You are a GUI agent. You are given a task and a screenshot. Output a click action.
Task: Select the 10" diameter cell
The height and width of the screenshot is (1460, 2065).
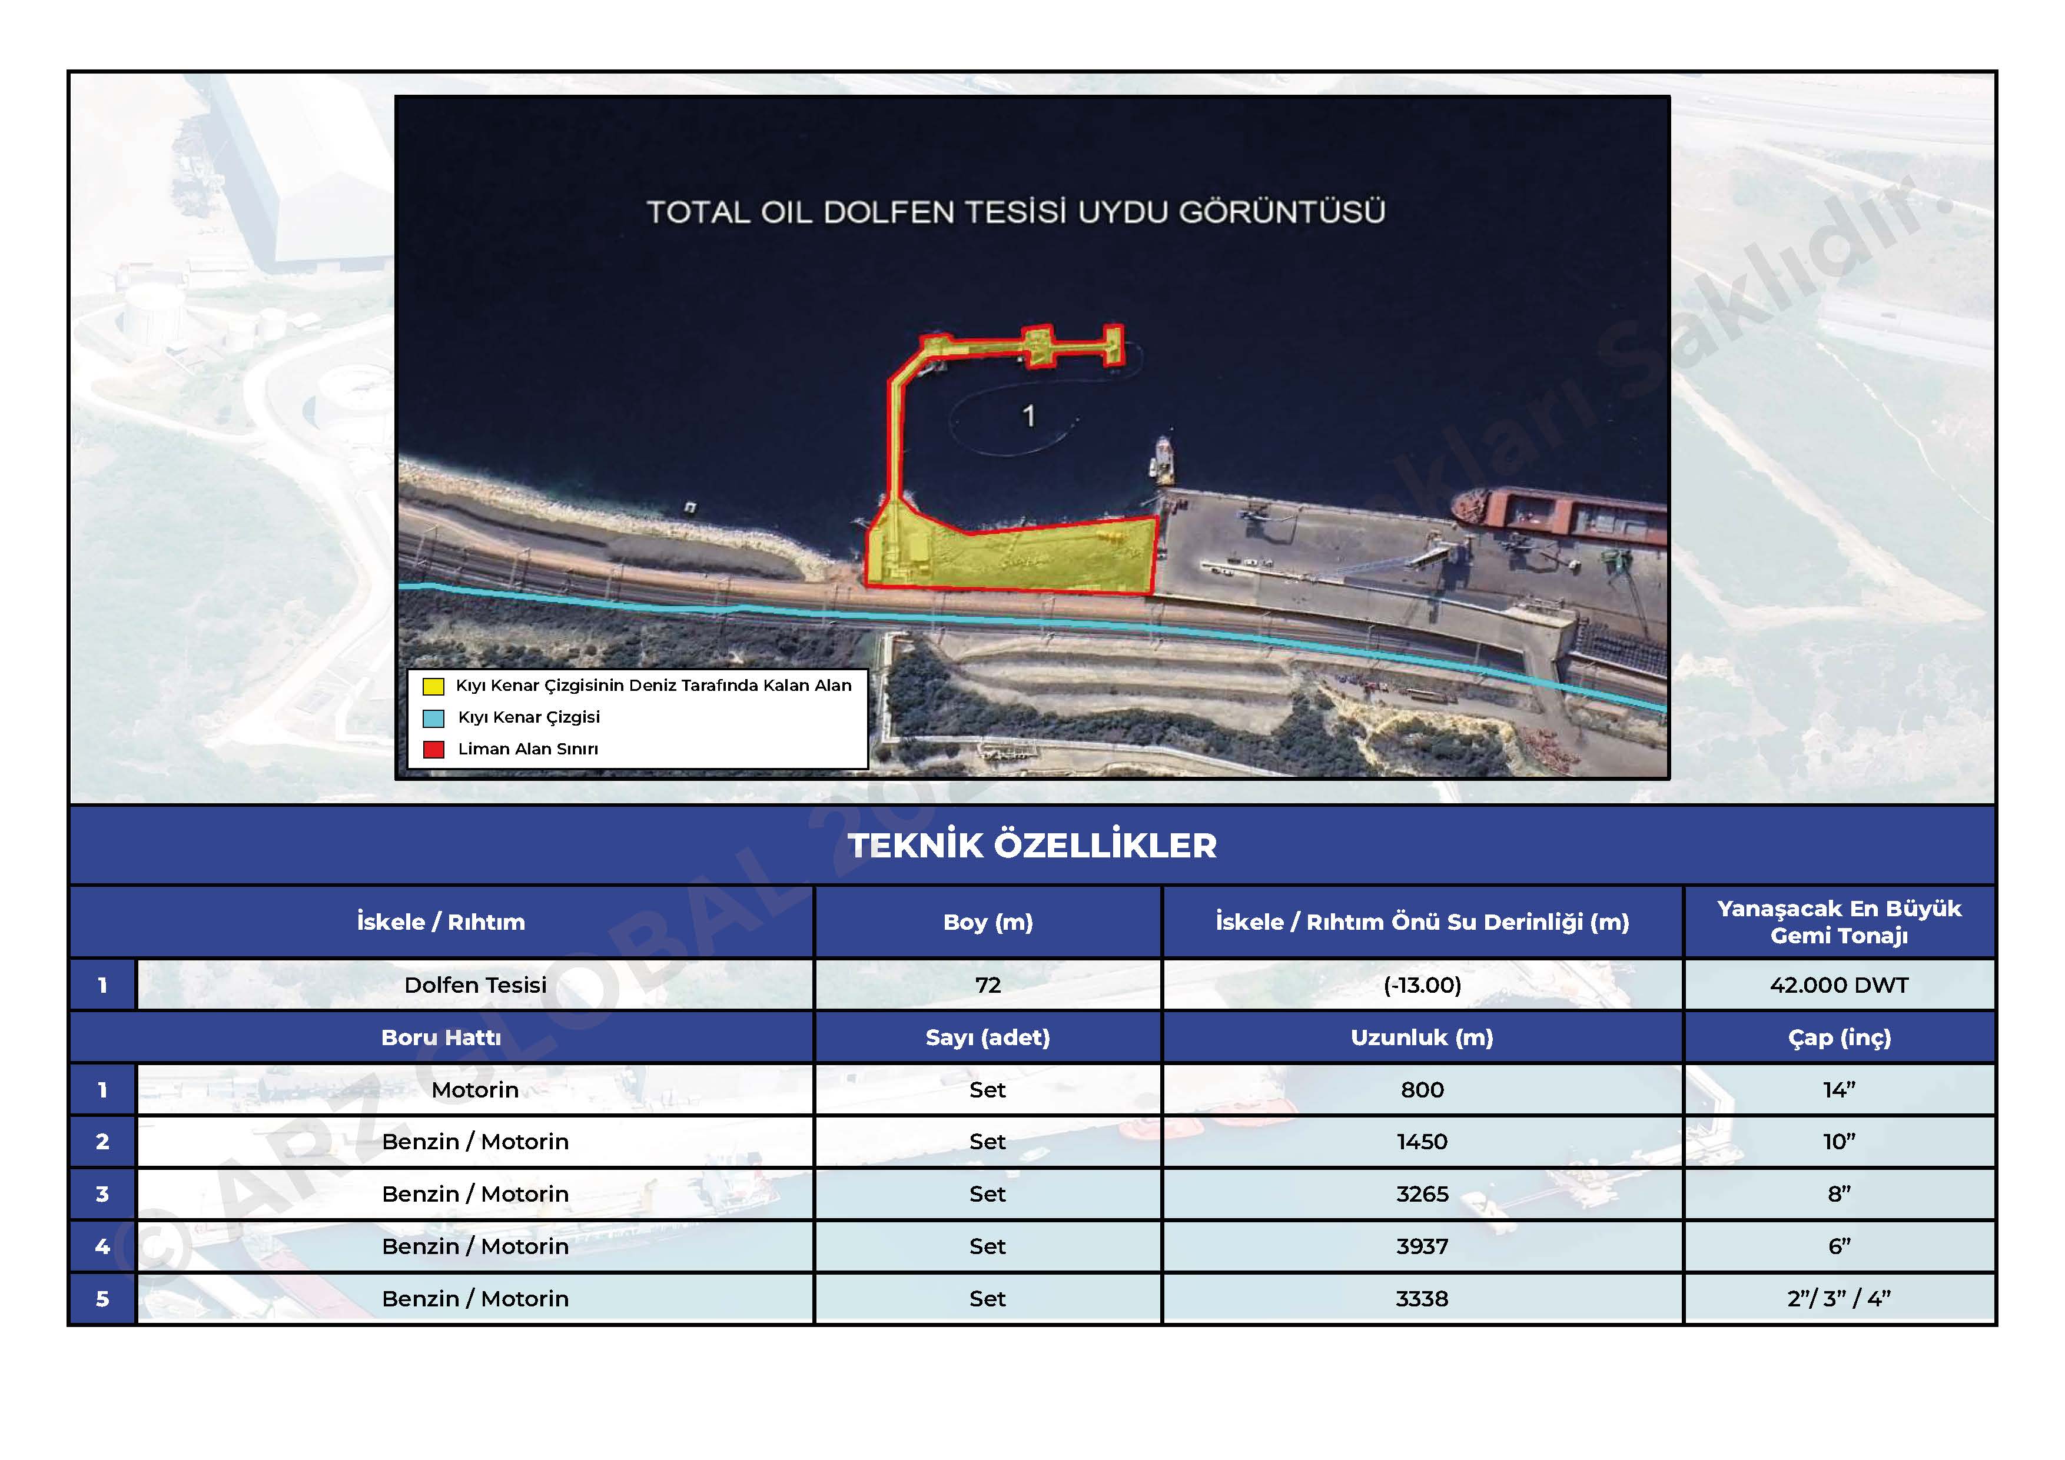[x=1840, y=1142]
